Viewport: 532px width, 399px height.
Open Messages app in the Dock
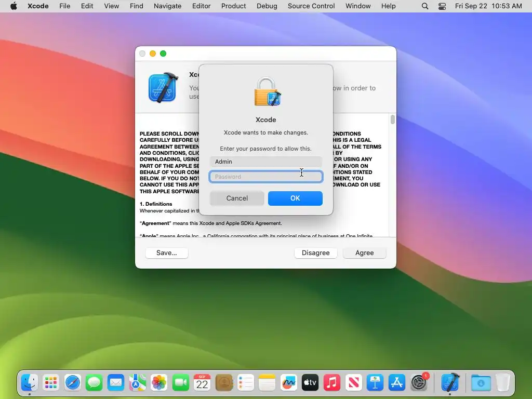point(94,383)
